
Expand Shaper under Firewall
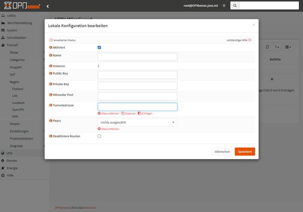15,124
